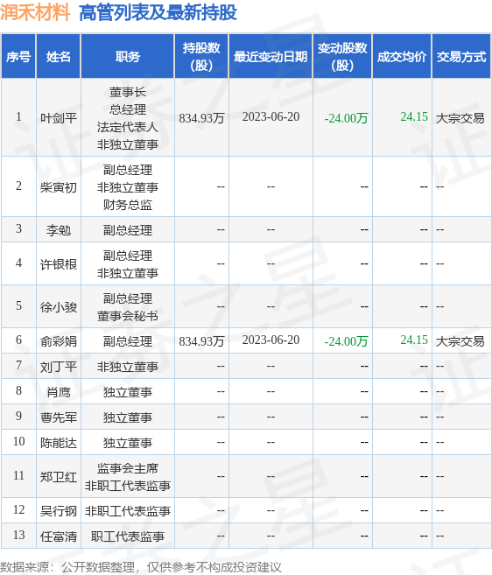Viewport: 492px width, 575px height.
Task: Click 法定代表人 in 叶剑平's positions
Action: (x=128, y=127)
